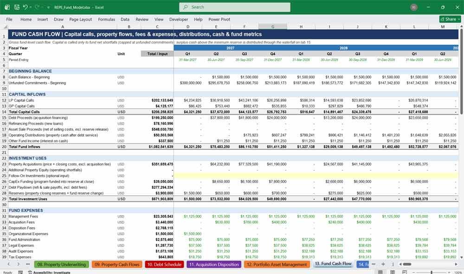
Task: Click the New Sheet plus icon
Action: (383, 264)
